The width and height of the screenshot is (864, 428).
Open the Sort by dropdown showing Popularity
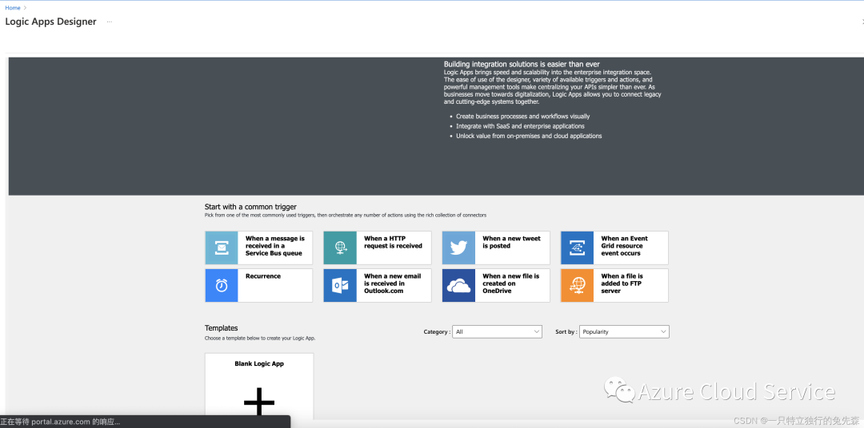pyautogui.click(x=624, y=331)
